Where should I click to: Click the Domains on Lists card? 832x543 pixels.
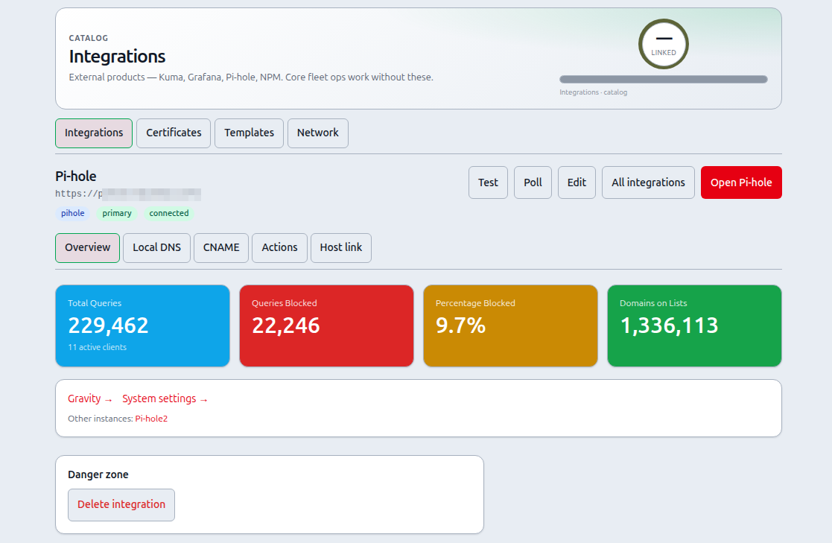click(x=694, y=326)
